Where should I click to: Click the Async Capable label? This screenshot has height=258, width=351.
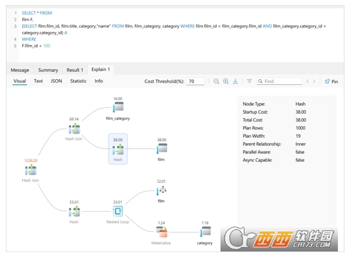point(258,160)
